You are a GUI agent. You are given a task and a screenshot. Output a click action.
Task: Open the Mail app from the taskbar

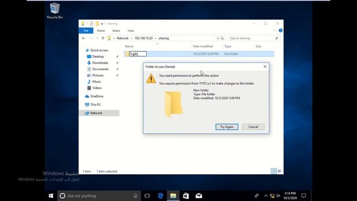[x=199, y=196]
